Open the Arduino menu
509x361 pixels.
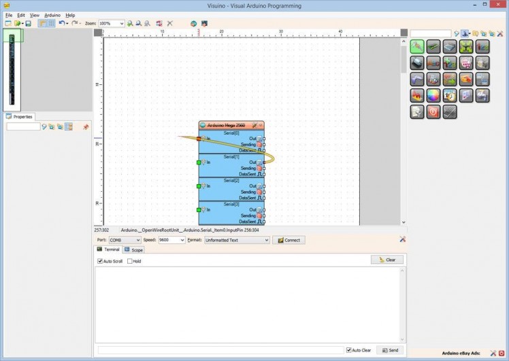[52, 15]
